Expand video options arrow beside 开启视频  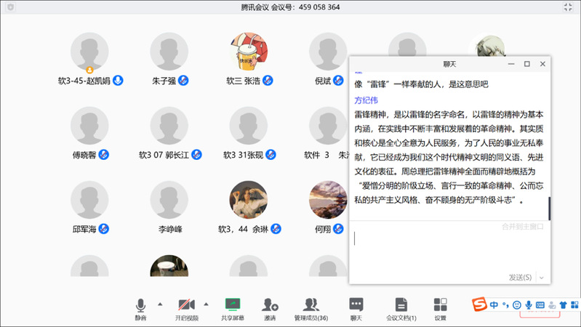point(206,304)
